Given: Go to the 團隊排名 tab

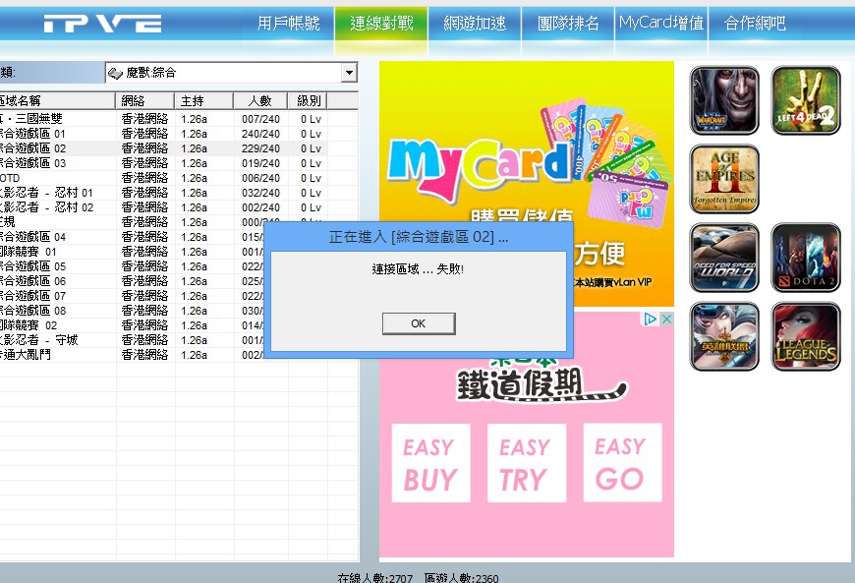Looking at the screenshot, I should click(568, 24).
